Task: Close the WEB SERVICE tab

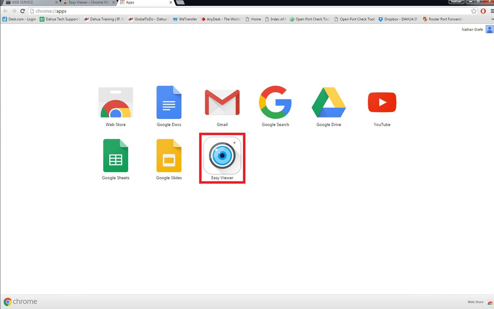Action: [x=56, y=2]
